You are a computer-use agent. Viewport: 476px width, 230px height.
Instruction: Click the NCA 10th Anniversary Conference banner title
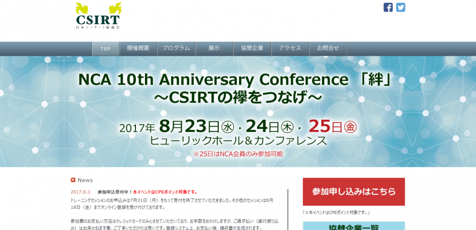point(234,80)
